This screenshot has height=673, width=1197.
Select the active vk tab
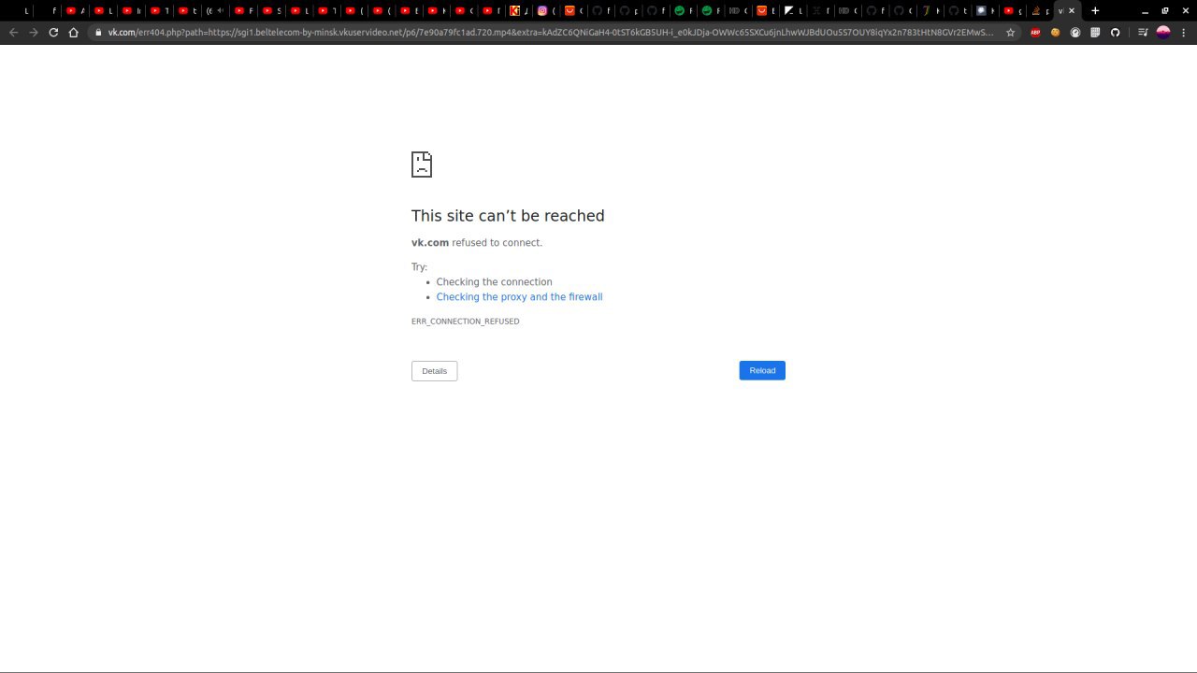pos(1060,10)
